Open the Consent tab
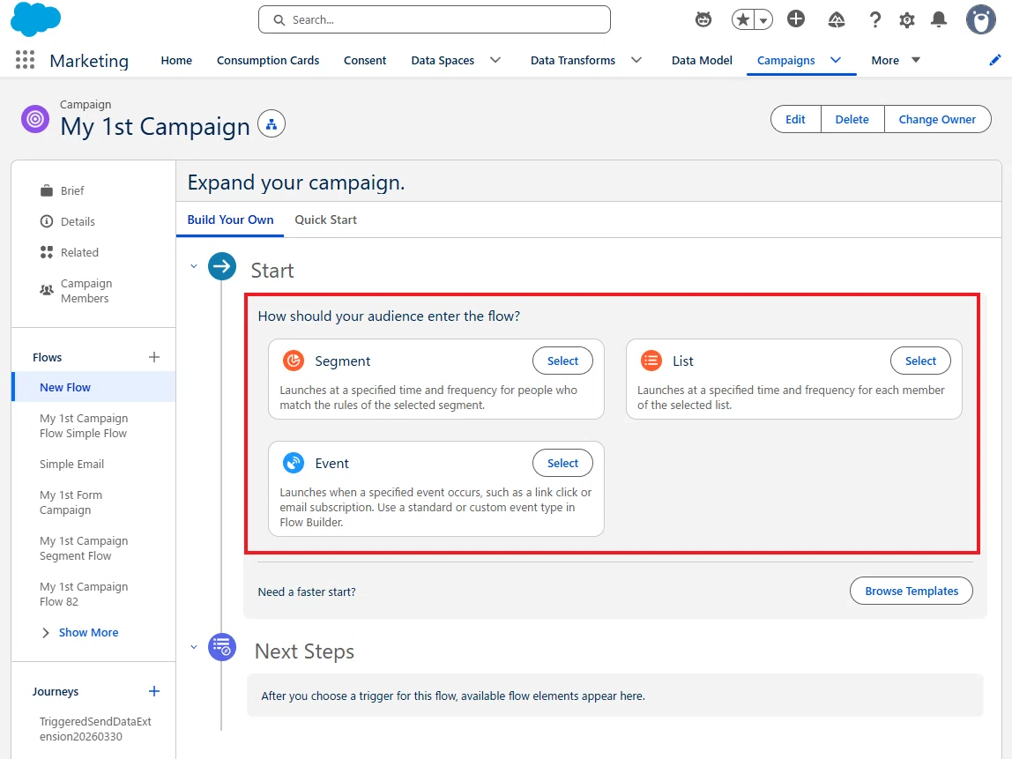This screenshot has width=1012, height=759. [x=365, y=60]
